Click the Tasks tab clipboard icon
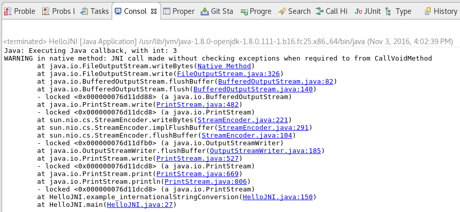Screen dimensions: 460x212 click(x=84, y=11)
